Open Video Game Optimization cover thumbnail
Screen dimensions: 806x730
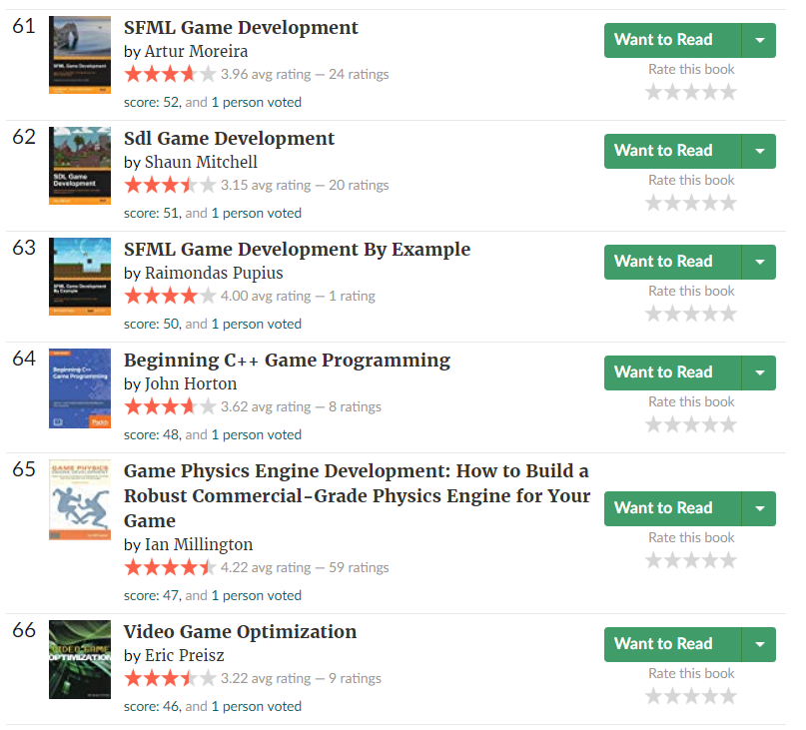[x=80, y=659]
